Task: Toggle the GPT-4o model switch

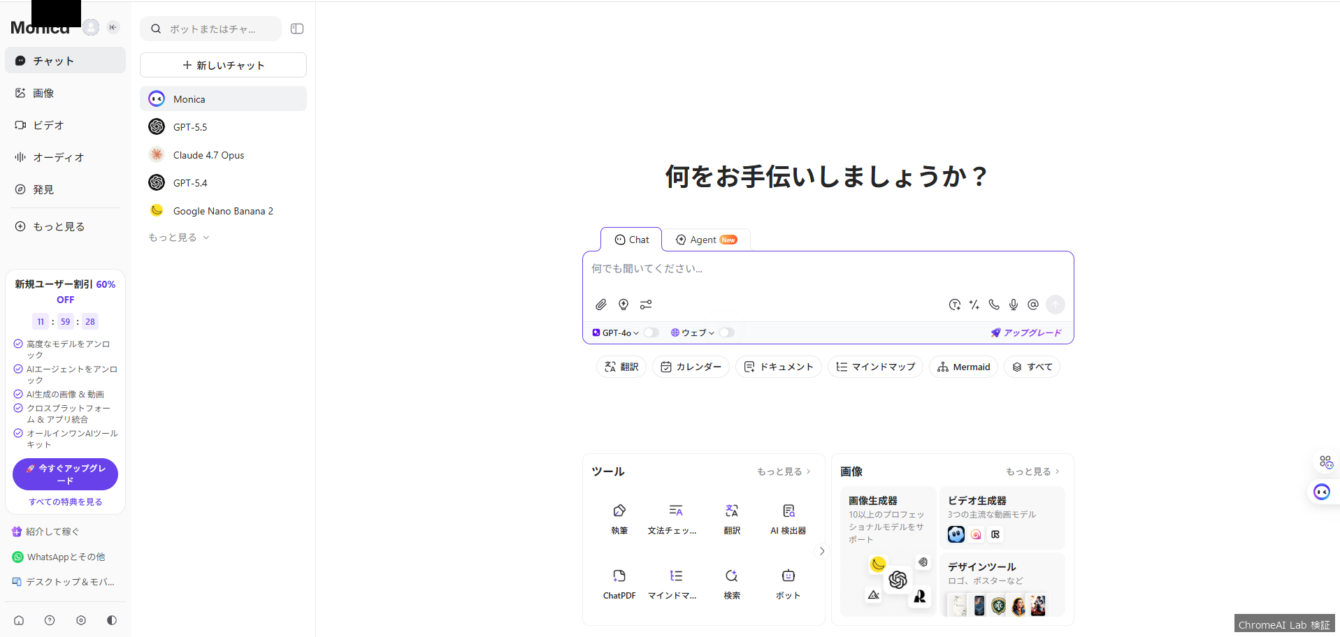Action: coord(651,332)
